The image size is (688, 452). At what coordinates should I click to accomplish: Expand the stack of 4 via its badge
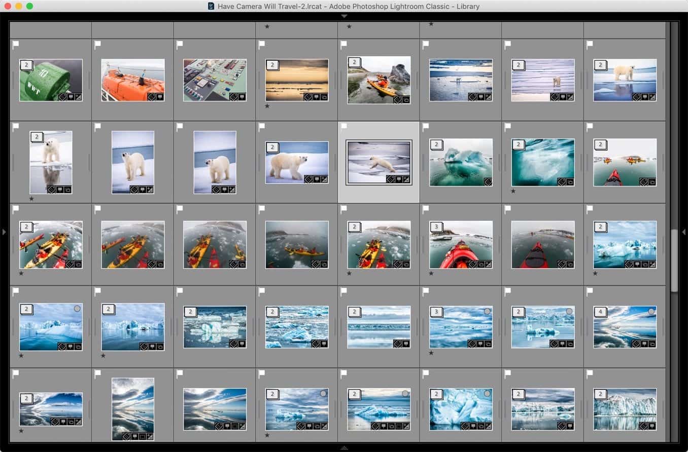tap(600, 312)
